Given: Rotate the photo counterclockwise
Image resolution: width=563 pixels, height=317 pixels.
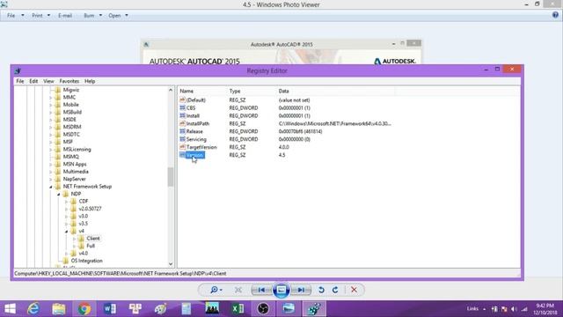Looking at the screenshot, I should (321, 290).
